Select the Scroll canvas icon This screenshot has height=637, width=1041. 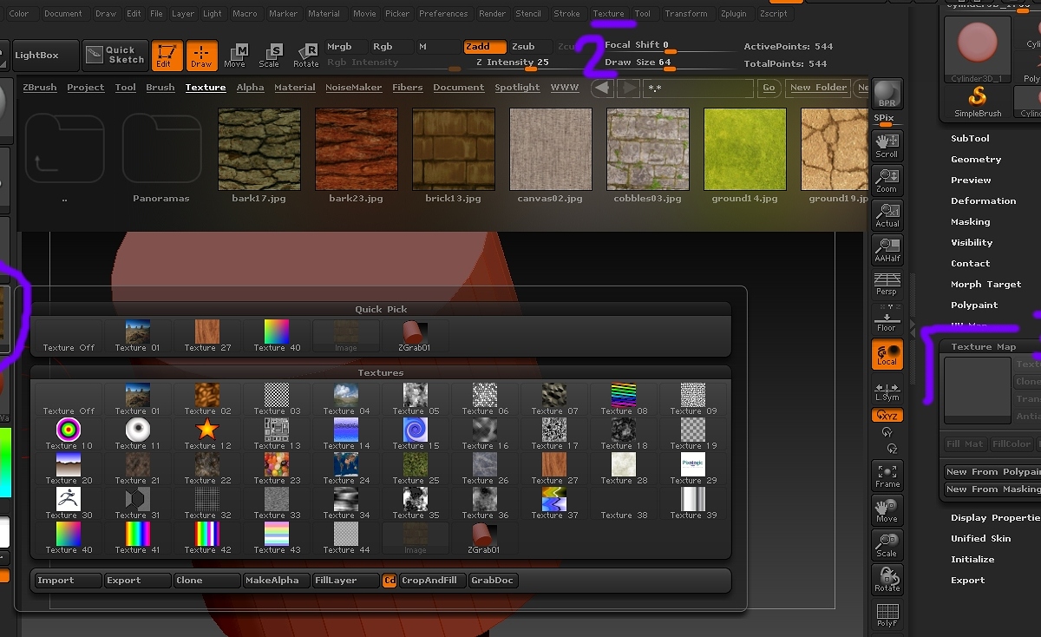click(887, 145)
